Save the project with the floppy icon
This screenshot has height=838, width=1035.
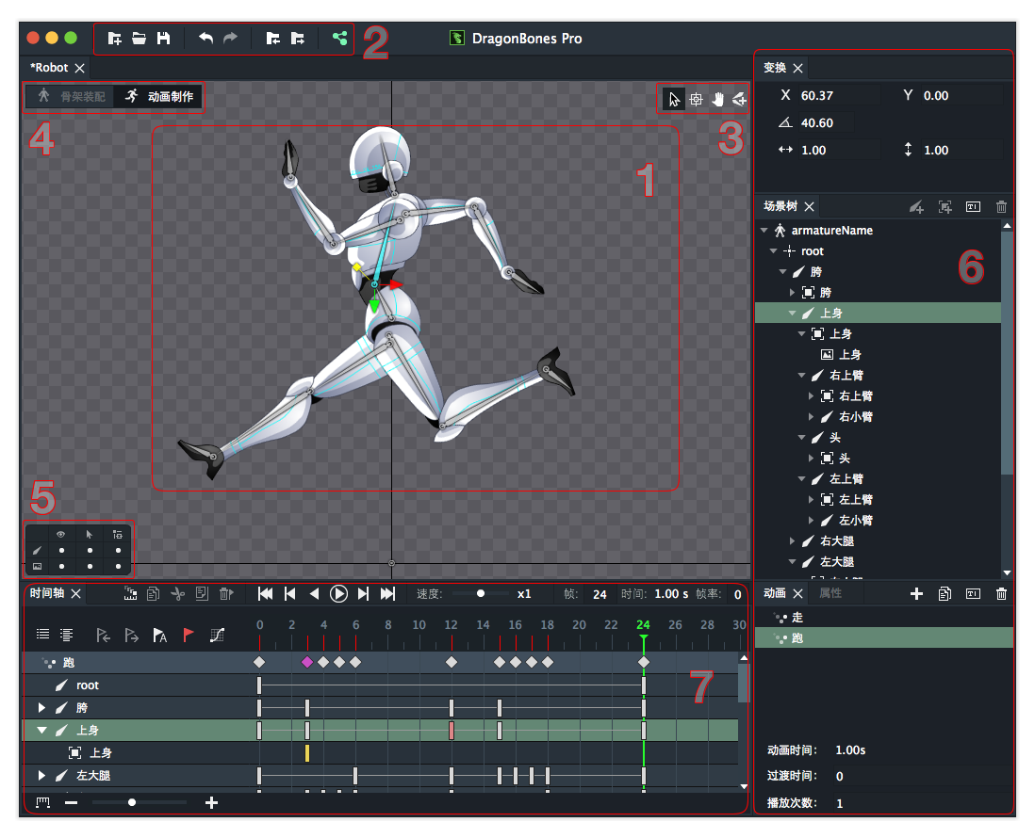(163, 39)
